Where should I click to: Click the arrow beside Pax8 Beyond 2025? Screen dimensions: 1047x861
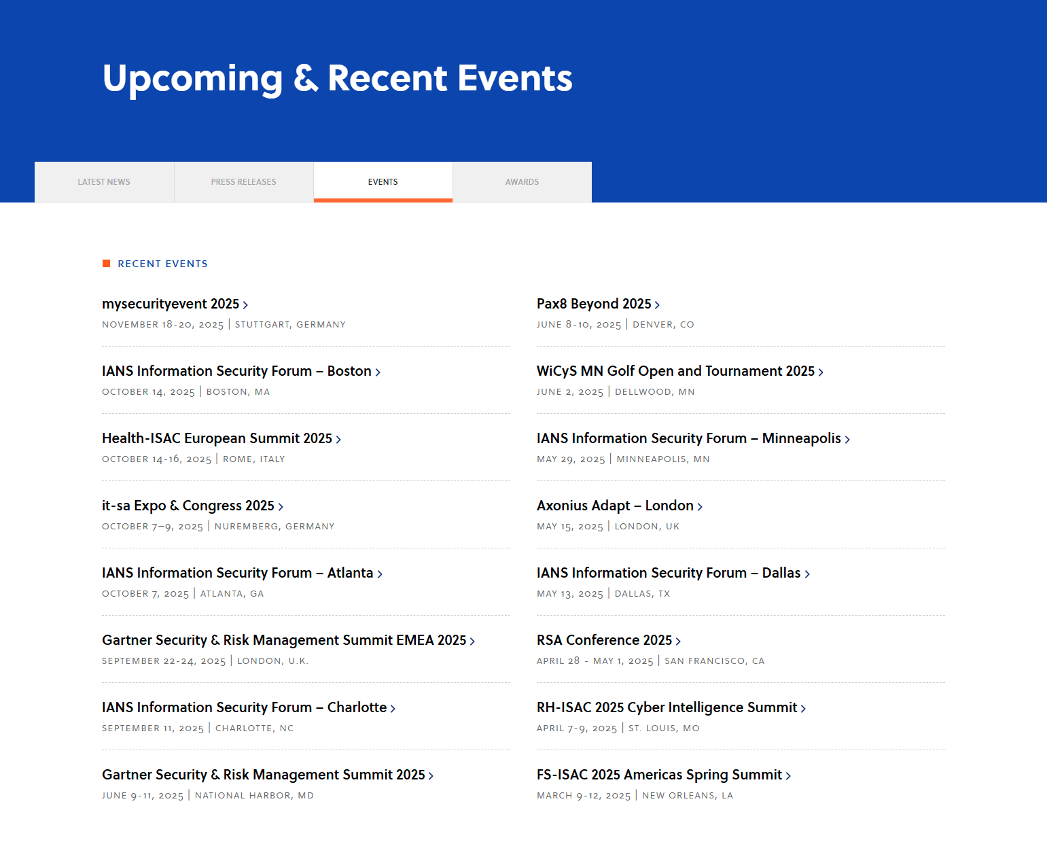coord(658,304)
